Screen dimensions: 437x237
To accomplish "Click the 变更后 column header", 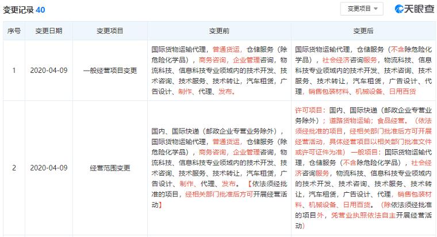I will click(x=363, y=31).
